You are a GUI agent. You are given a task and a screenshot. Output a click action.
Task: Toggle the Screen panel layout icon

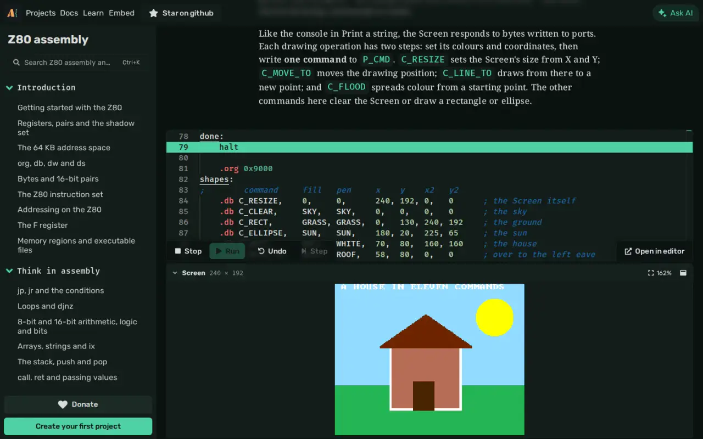683,273
